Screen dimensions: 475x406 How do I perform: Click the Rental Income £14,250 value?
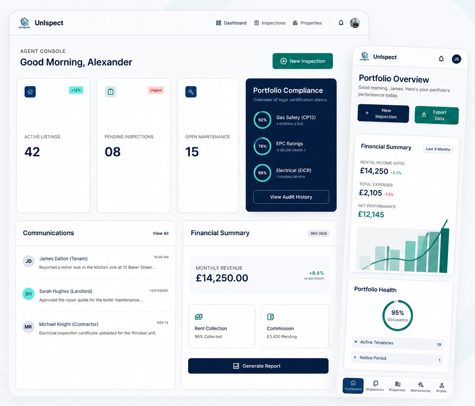click(374, 171)
